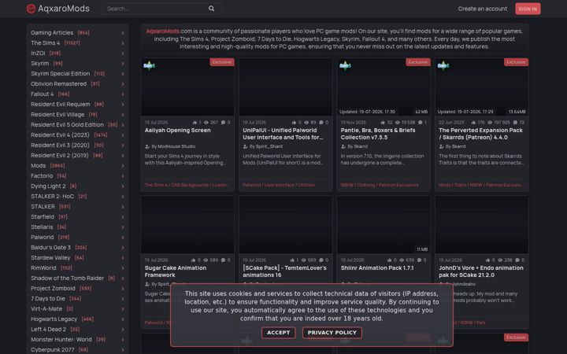Open the Sugar Cake Animation Framework title
The image size is (567, 354).
[x=176, y=271]
